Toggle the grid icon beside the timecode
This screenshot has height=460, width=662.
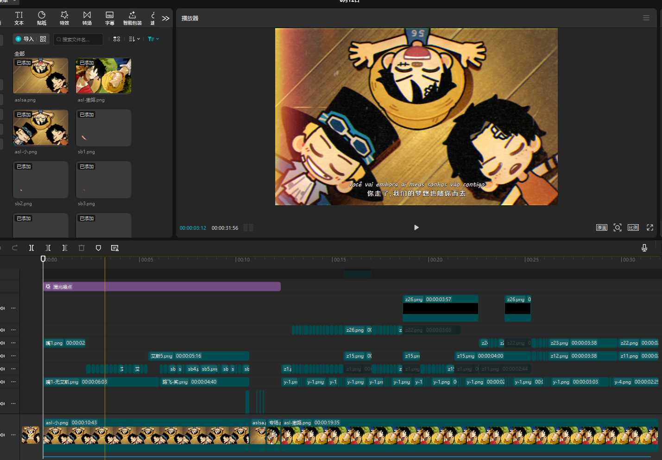click(x=248, y=227)
